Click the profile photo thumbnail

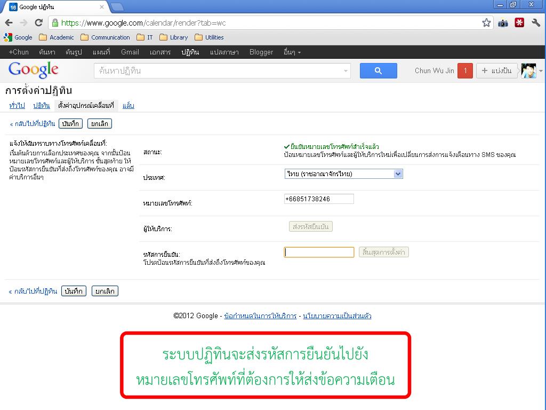point(528,71)
